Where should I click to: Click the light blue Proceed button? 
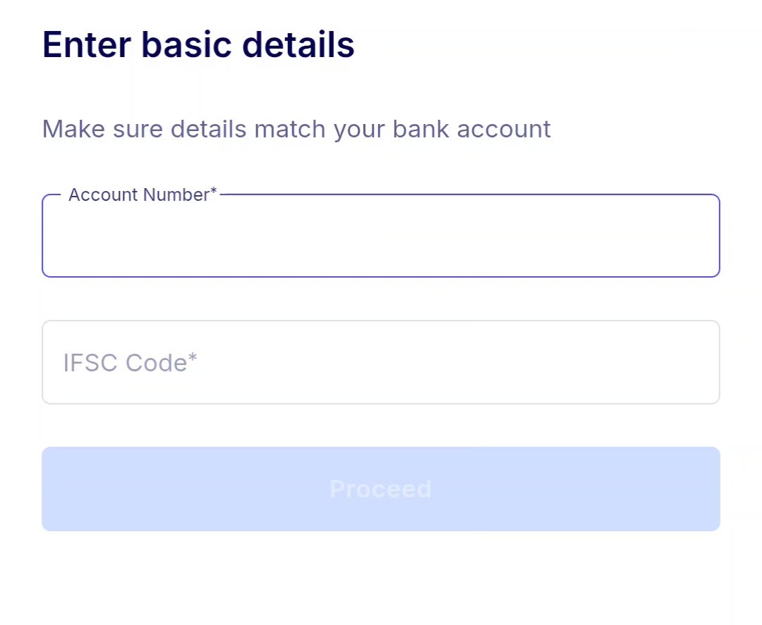381,488
